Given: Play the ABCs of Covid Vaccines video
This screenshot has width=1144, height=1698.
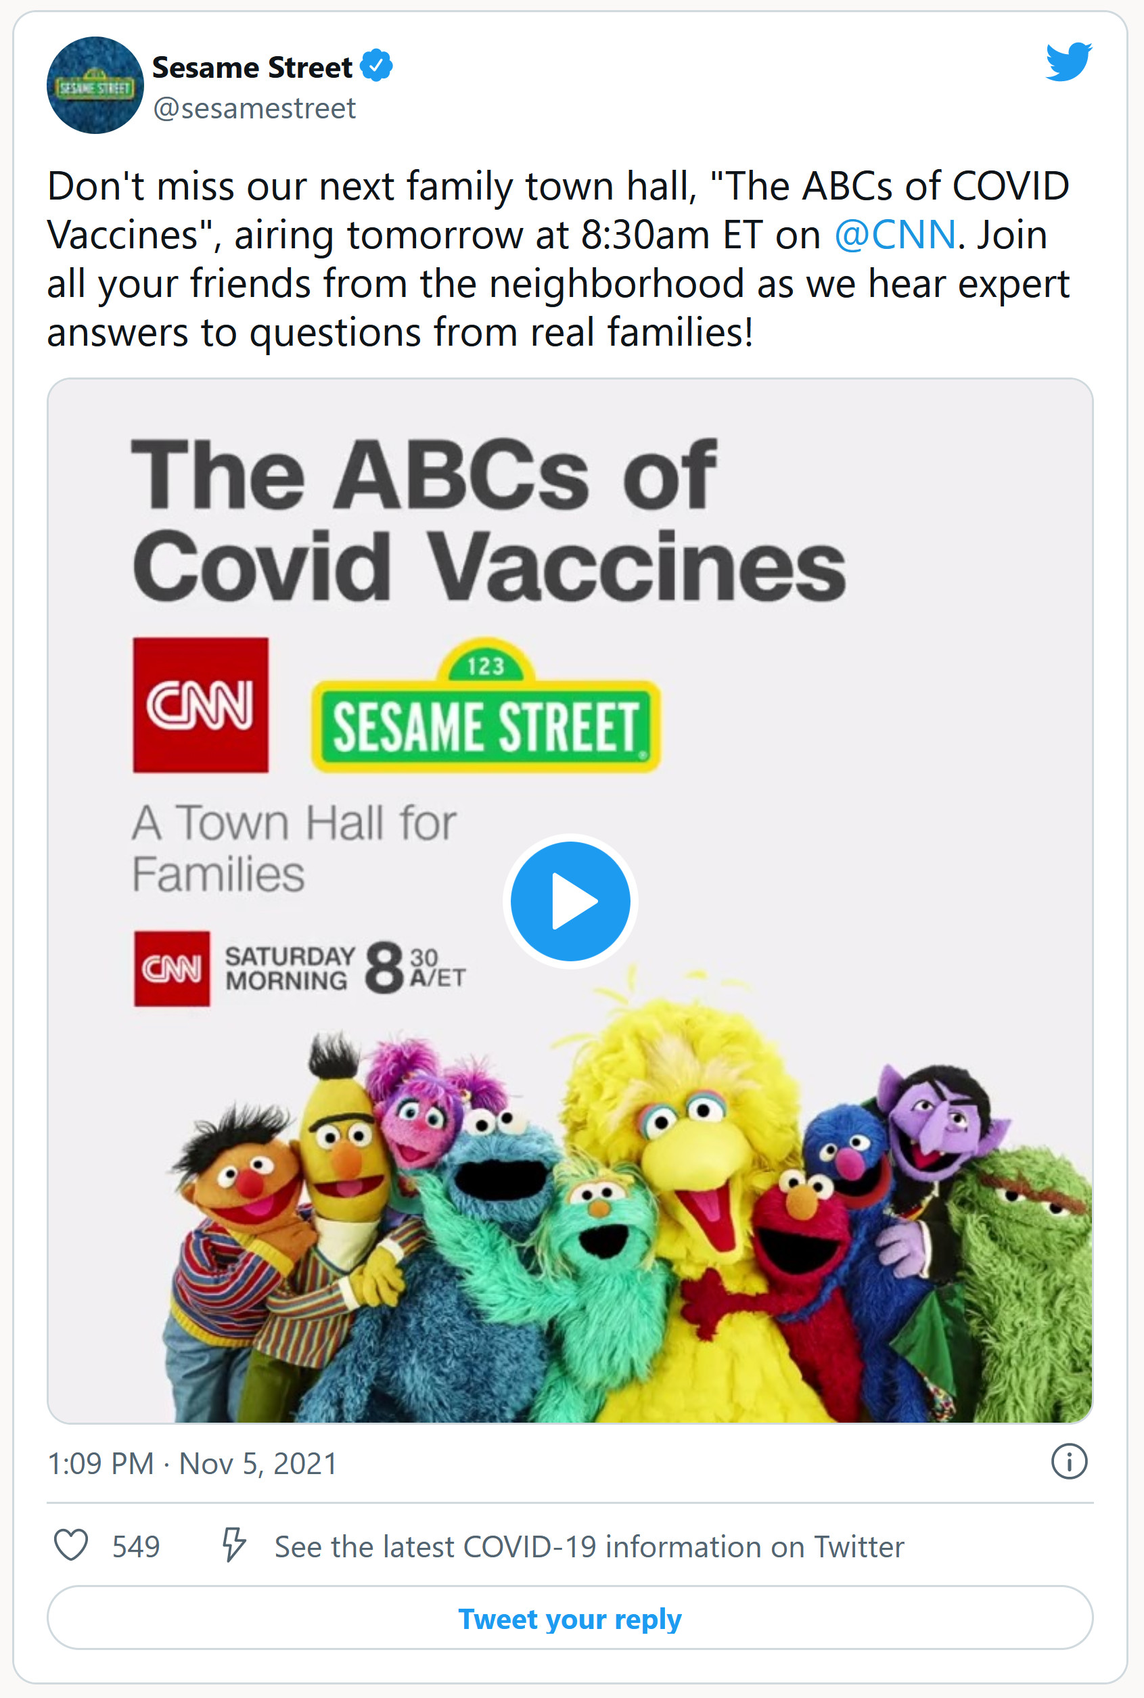Looking at the screenshot, I should 570,901.
